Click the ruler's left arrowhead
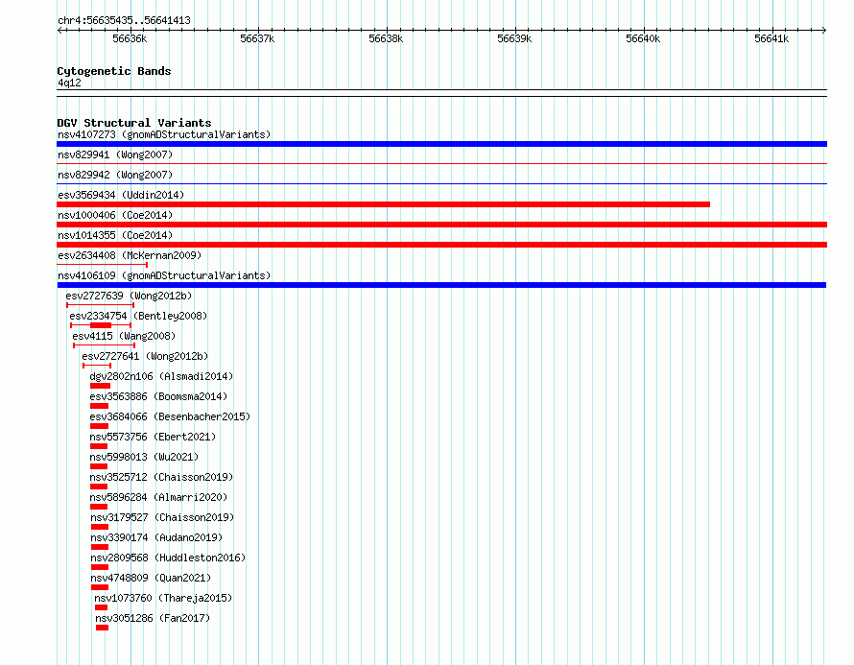Image resolution: width=854 pixels, height=665 pixels. point(59,30)
